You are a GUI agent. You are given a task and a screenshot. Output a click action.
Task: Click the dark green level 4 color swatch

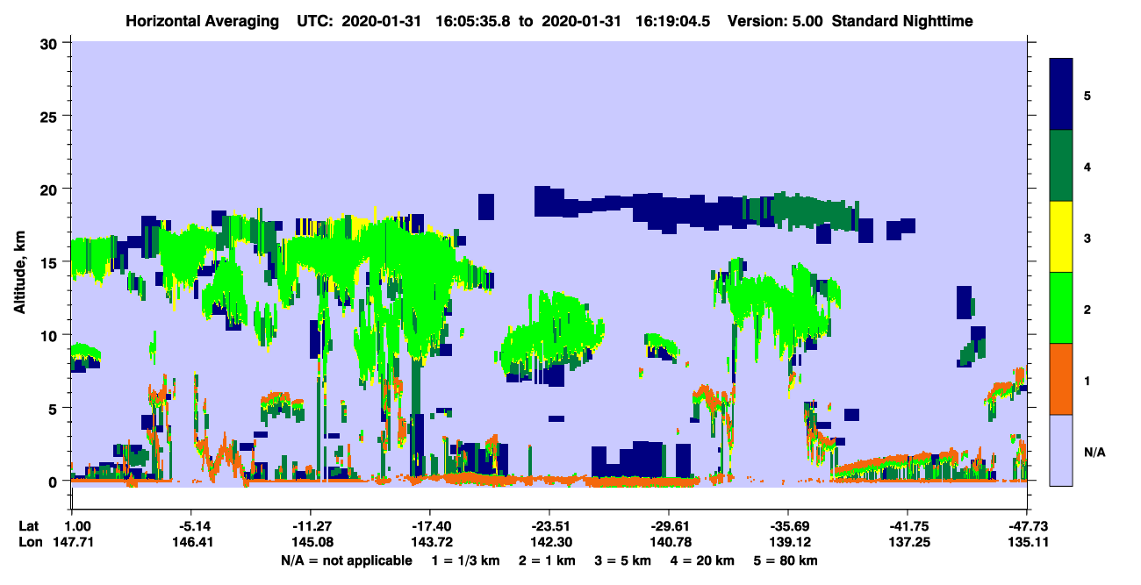pos(1061,165)
